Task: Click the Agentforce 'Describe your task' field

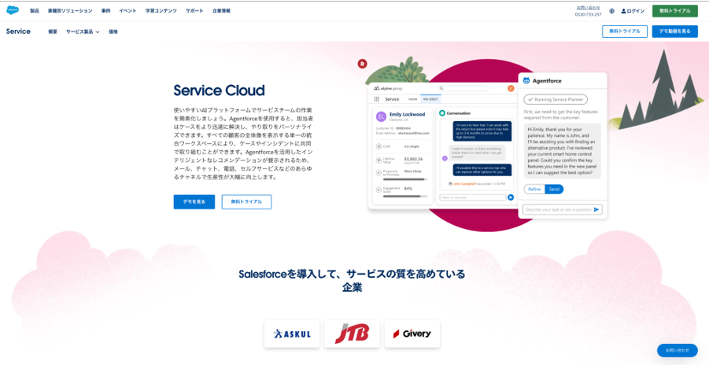Action: pos(556,209)
